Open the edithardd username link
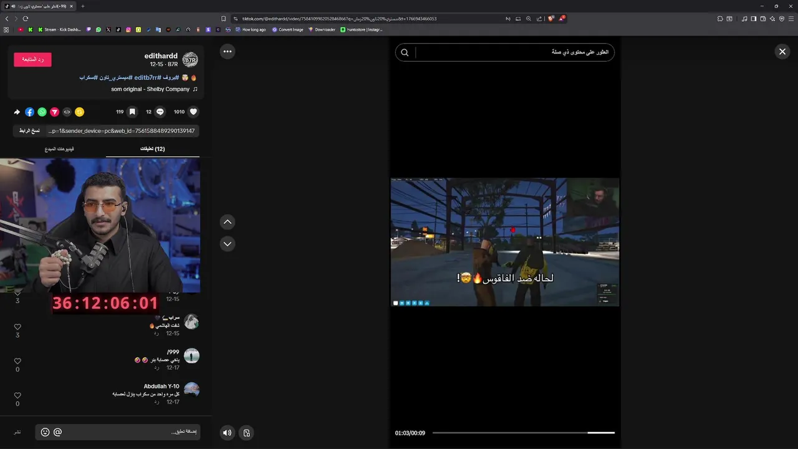 click(161, 56)
